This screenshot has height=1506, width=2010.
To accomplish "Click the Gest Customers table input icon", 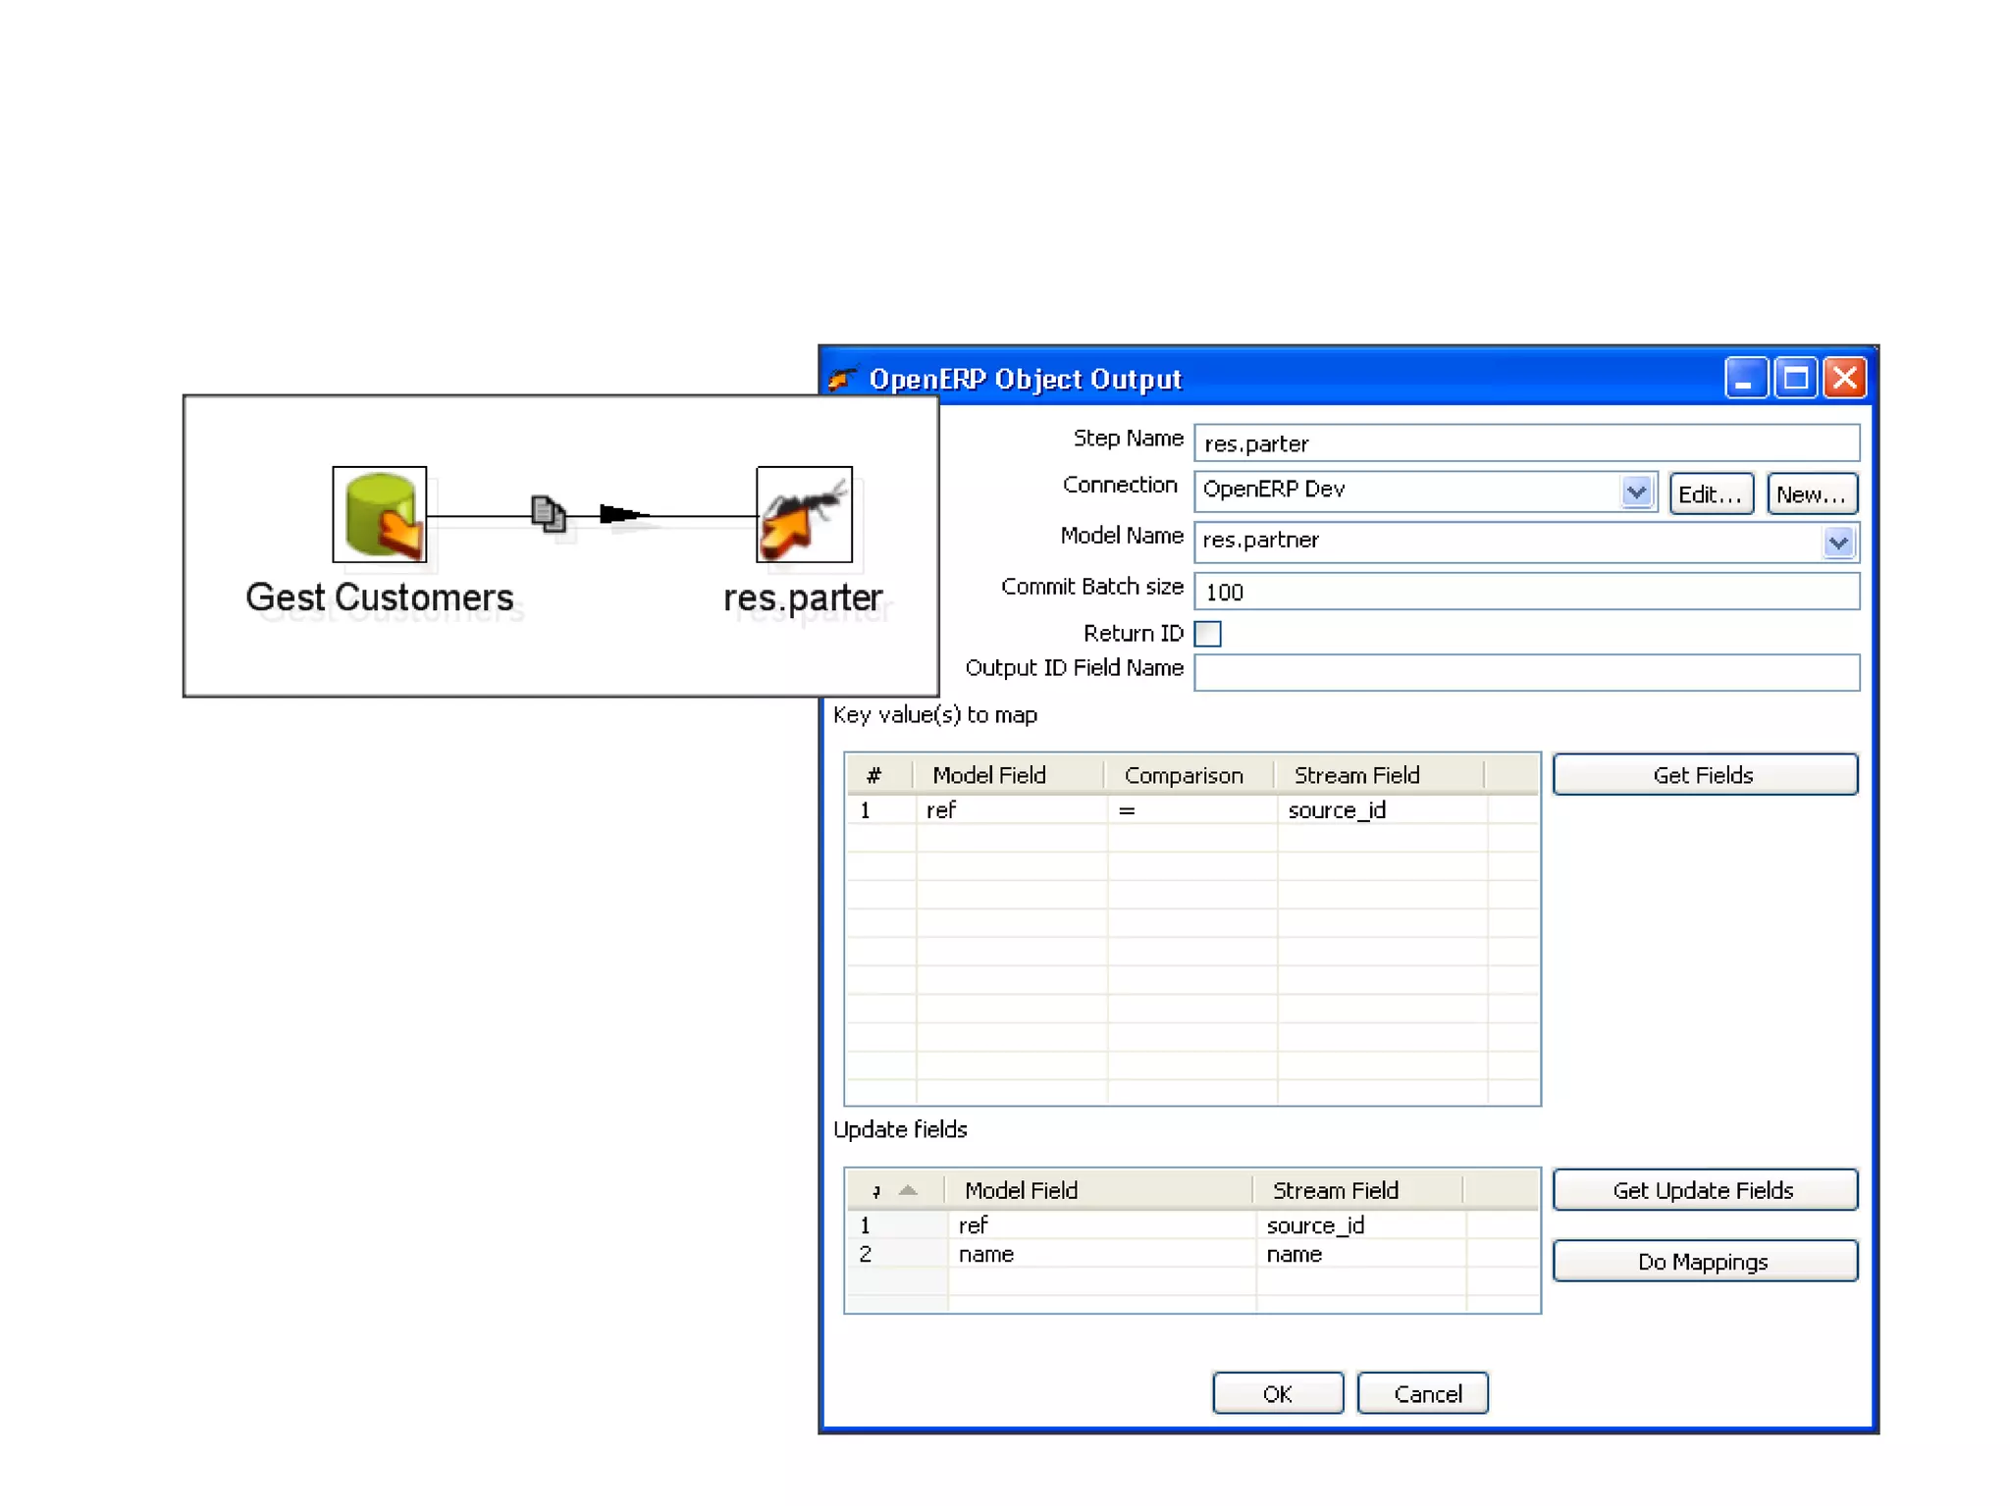I will [x=379, y=514].
